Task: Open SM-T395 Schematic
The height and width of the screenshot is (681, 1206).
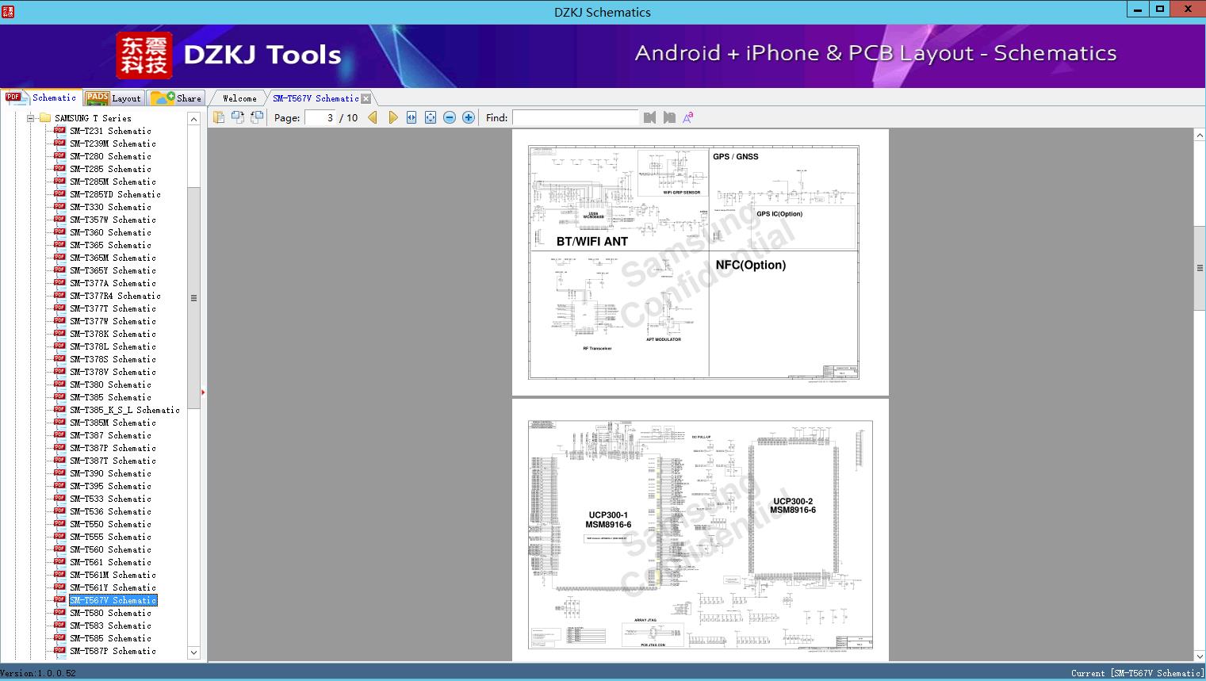Action: pos(110,486)
